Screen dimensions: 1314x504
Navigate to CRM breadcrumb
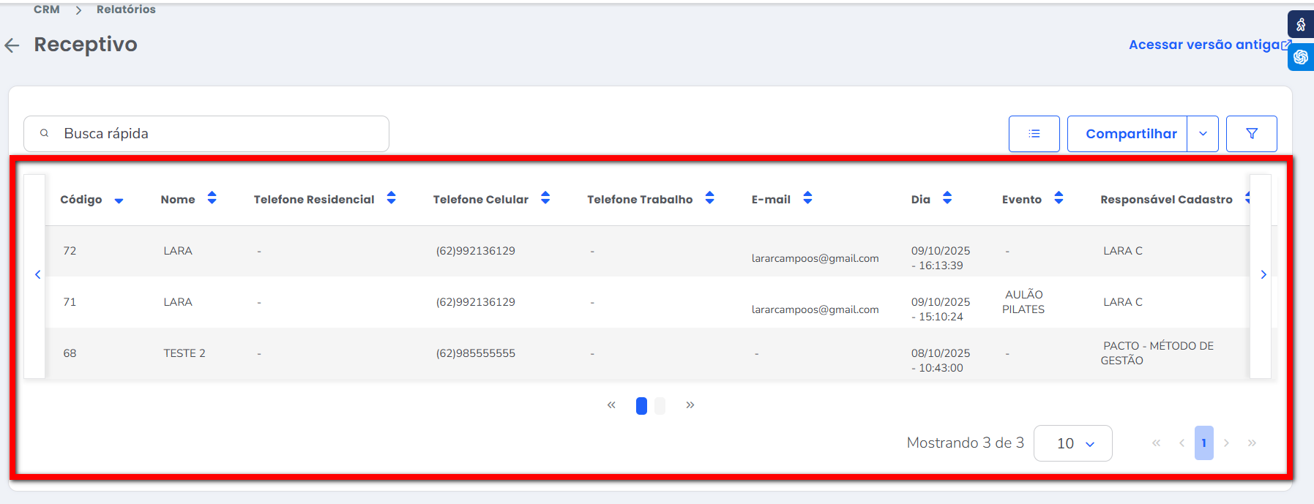tap(47, 10)
